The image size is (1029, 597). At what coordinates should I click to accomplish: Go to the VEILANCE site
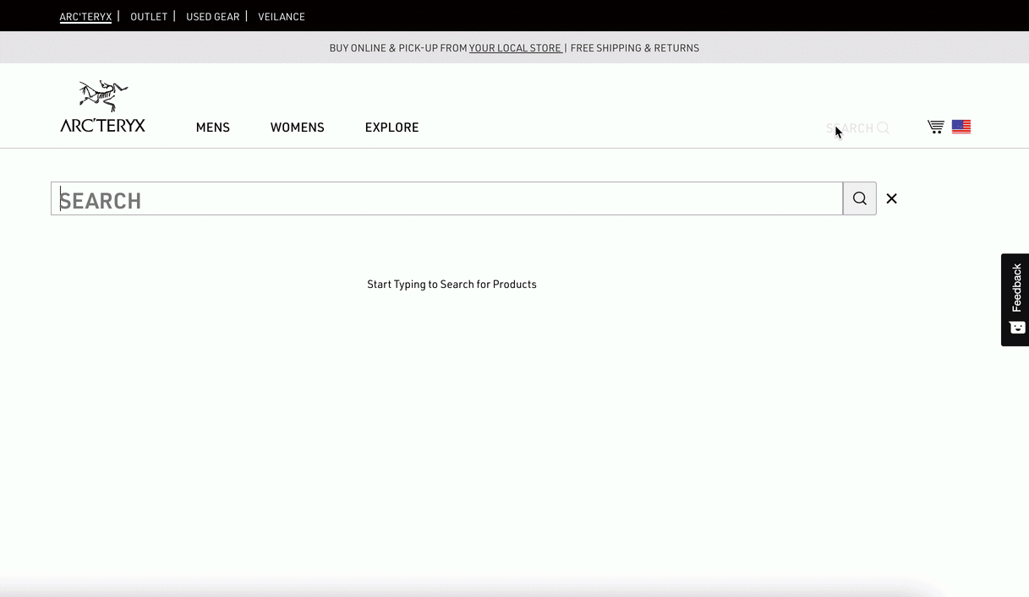(282, 16)
